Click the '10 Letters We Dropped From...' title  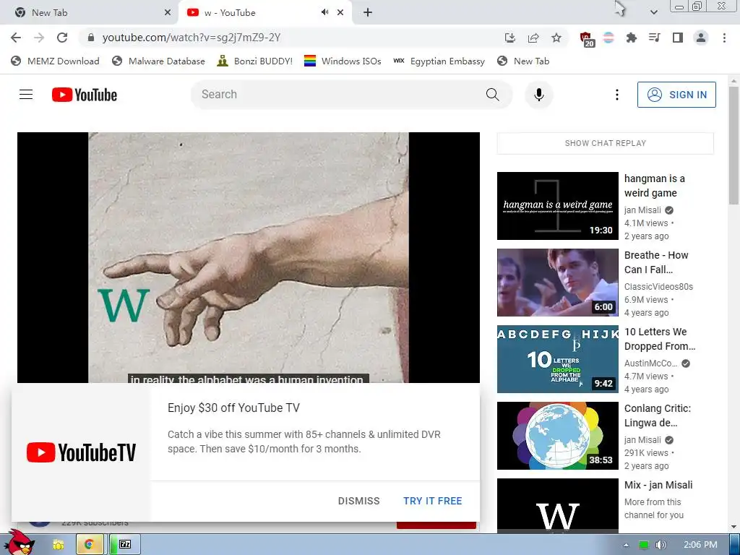click(660, 339)
